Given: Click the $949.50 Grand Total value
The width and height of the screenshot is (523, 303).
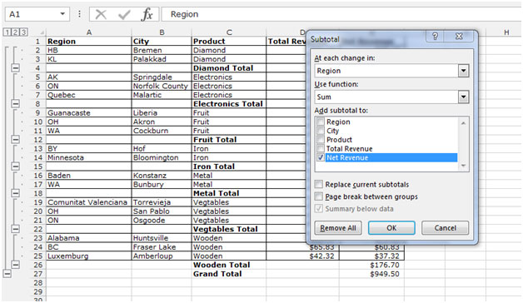Looking at the screenshot, I should coord(371,274).
